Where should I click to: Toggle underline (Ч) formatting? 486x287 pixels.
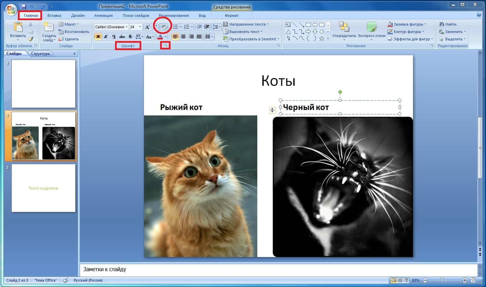(x=114, y=37)
